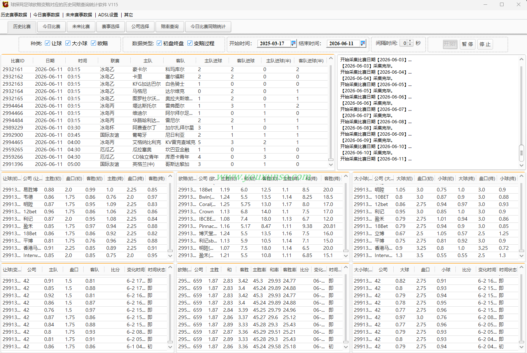The height and width of the screenshot is (353, 527).
Task: Toggle the 让球 checkbox
Action: pyautogui.click(x=47, y=43)
